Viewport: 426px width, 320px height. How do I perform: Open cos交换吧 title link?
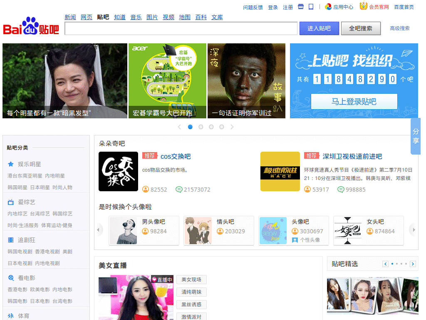point(176,156)
